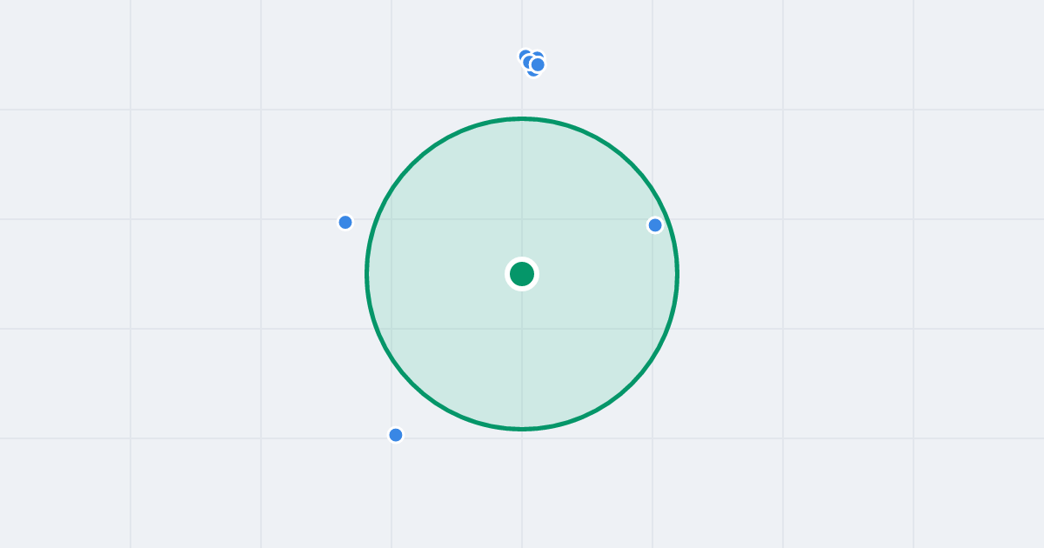Select the blue dot inside the circle's right edge
The width and height of the screenshot is (1044, 548).
(x=655, y=225)
